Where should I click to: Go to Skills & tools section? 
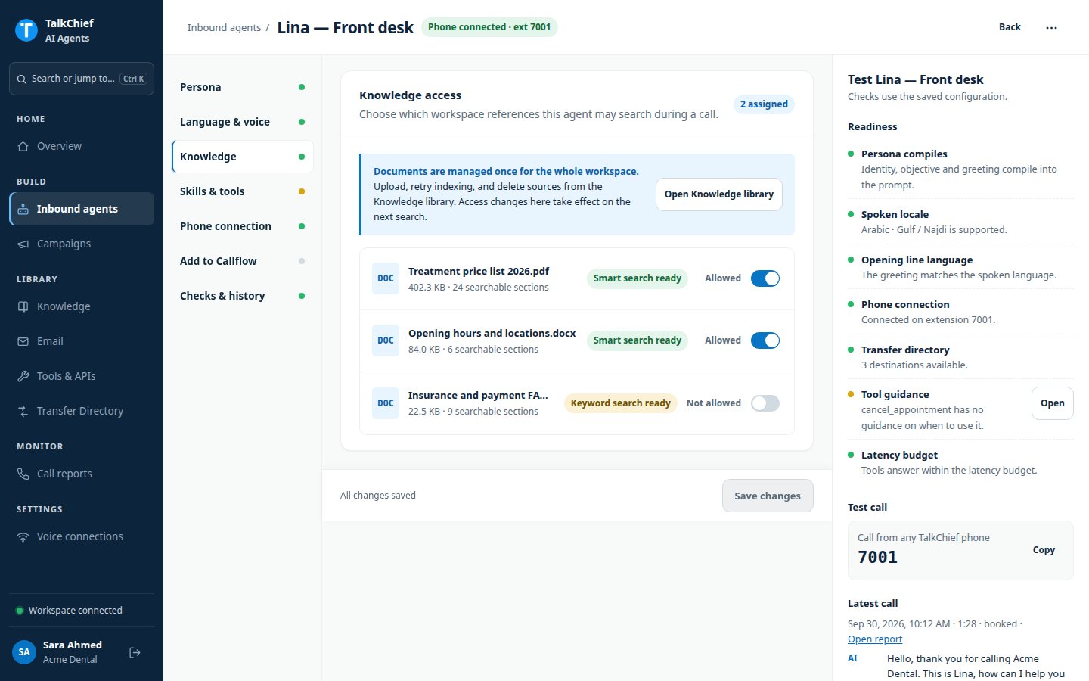243,191
